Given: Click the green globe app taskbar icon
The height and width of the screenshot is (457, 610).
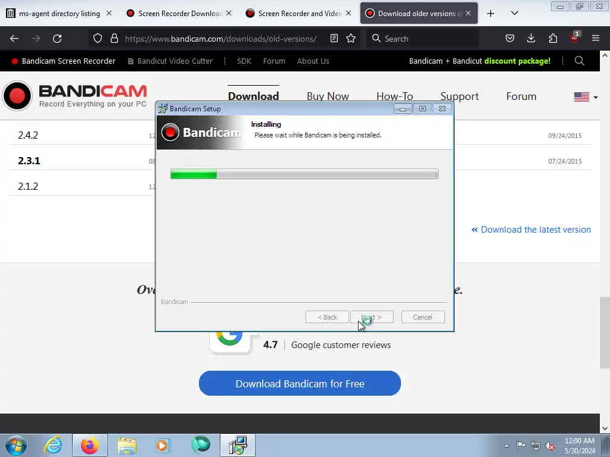Looking at the screenshot, I should coord(201,445).
